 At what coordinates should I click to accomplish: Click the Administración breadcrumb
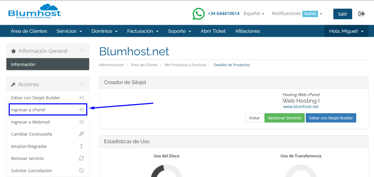(111, 65)
